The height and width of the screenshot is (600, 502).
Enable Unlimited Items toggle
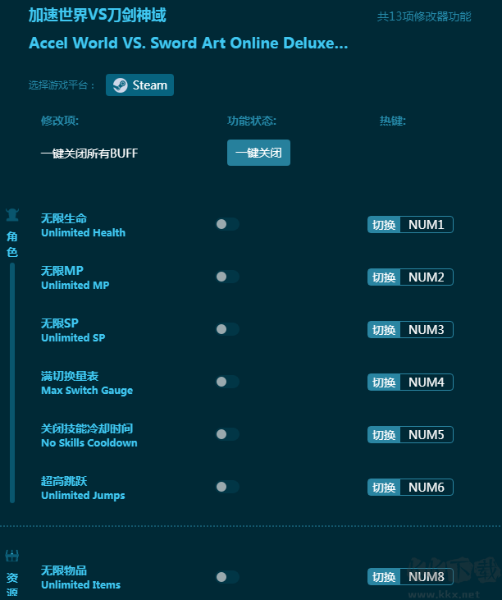click(x=226, y=577)
